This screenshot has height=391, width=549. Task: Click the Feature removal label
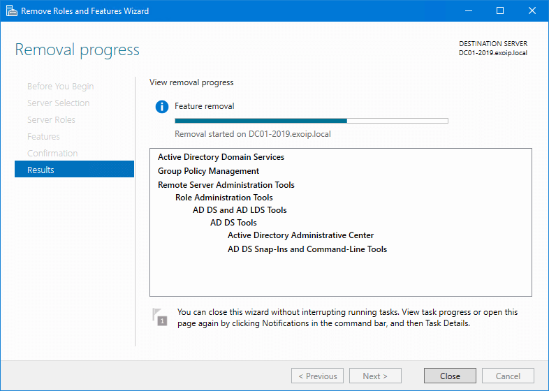205,106
